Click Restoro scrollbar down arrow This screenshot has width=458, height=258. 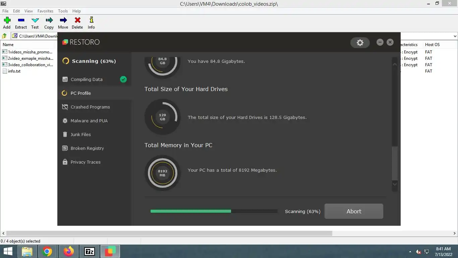(x=395, y=184)
